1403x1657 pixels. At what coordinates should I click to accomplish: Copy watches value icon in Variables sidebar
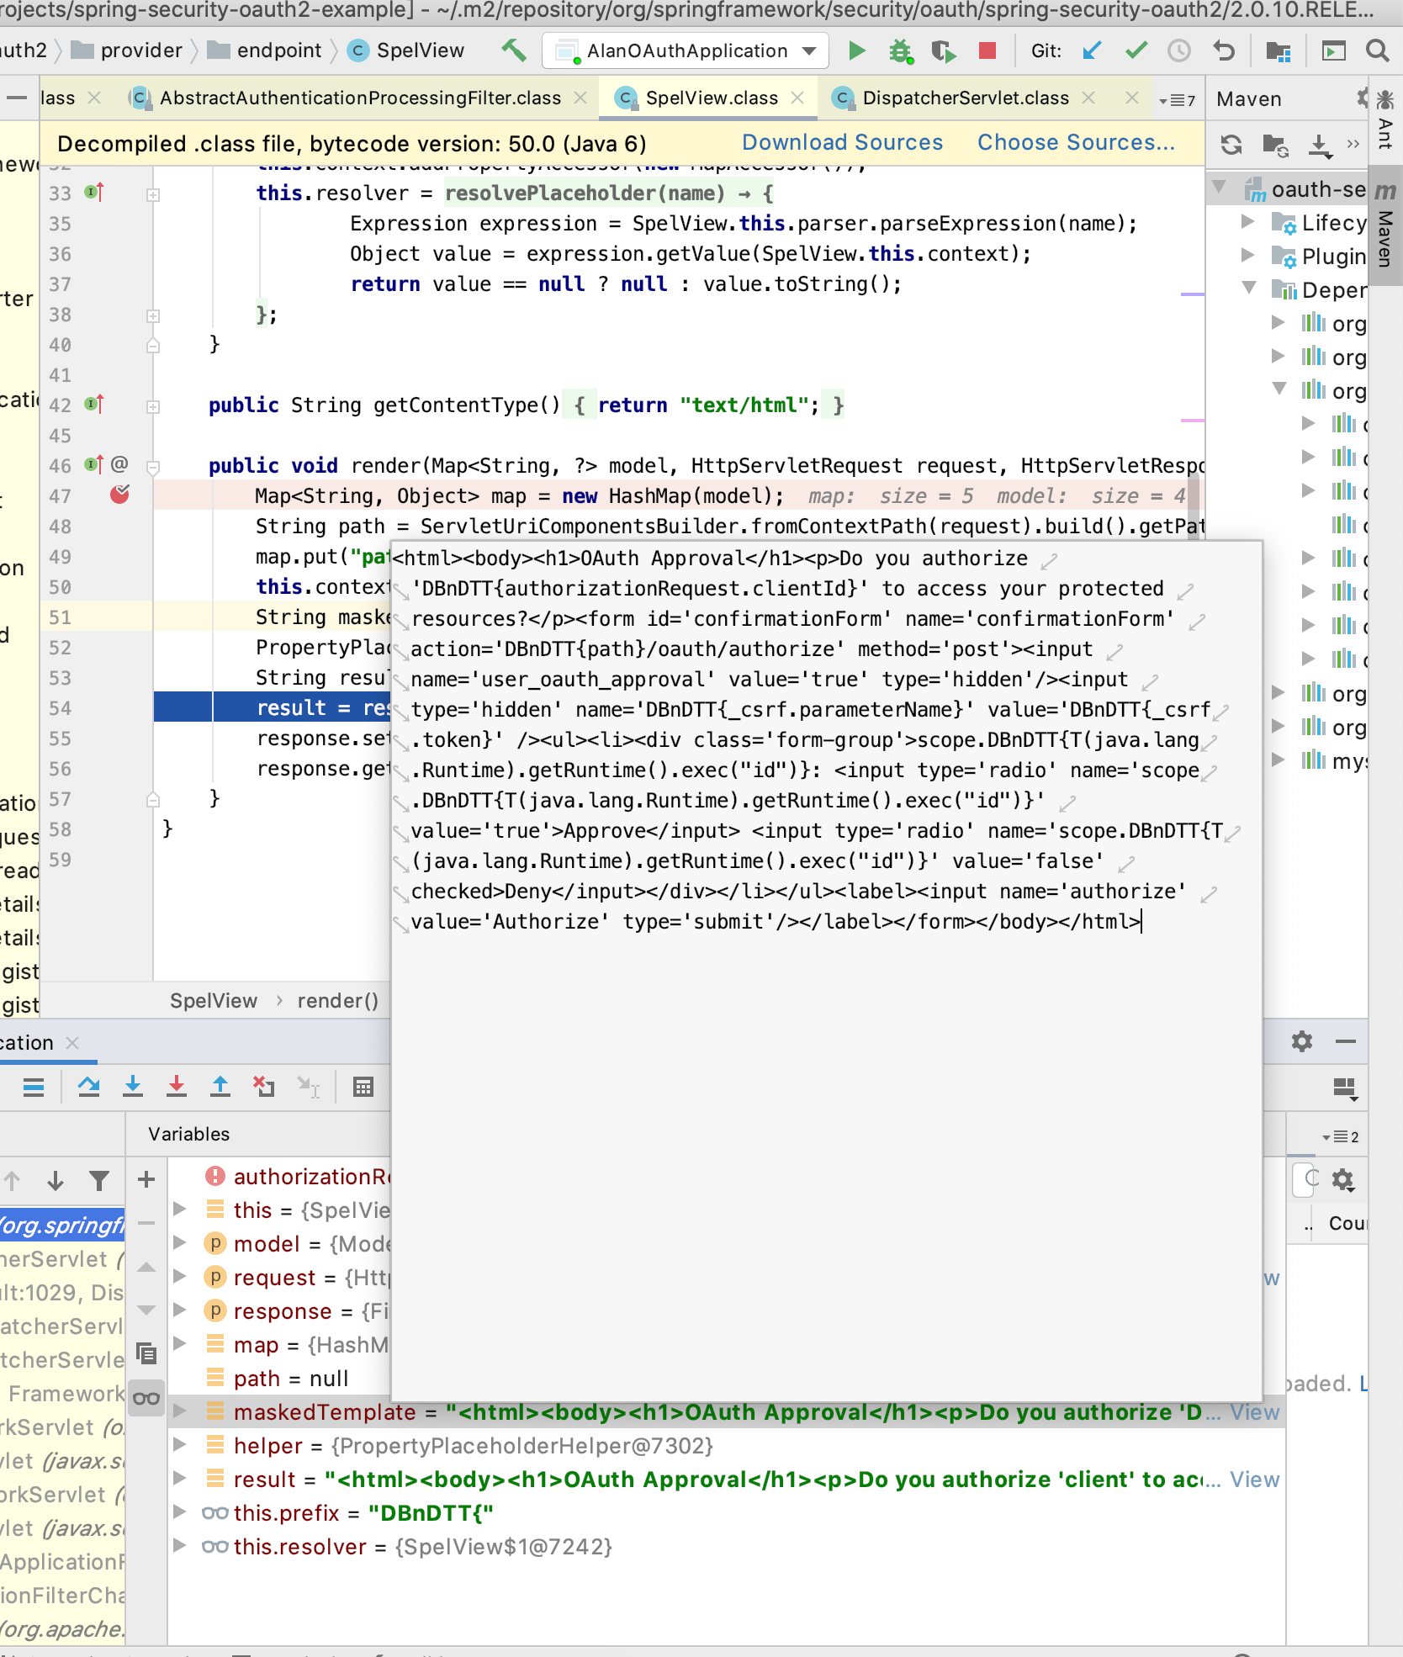click(x=146, y=1353)
